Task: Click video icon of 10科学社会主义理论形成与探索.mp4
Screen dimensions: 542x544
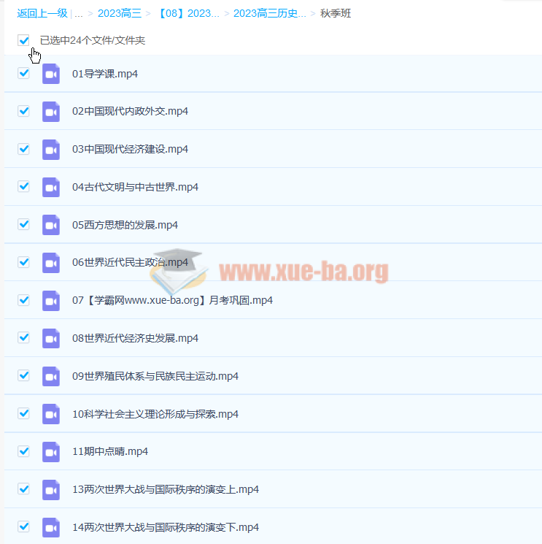Action: [51, 414]
